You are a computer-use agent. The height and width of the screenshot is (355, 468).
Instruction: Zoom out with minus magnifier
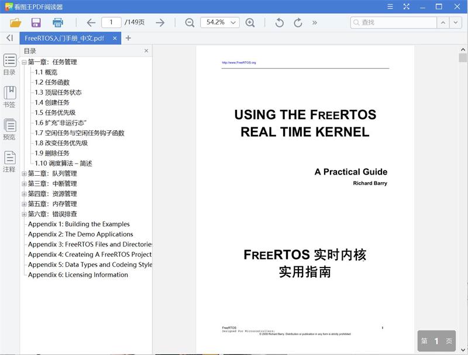[190, 23]
